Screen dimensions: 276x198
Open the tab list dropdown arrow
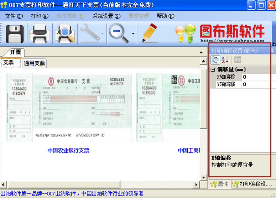pos(201,52)
